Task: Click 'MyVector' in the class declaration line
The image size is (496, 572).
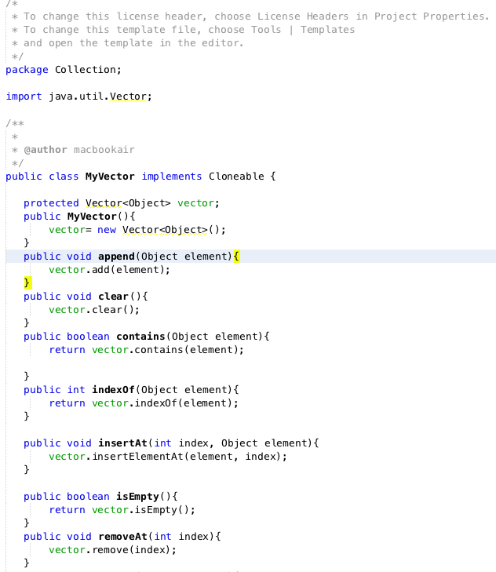Action: coord(110,177)
